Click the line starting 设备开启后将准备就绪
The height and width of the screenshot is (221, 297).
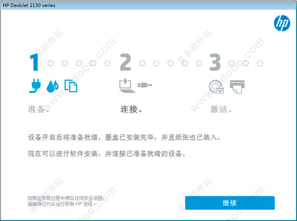(x=124, y=137)
